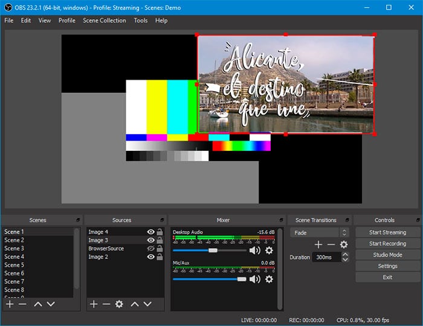
Task: Undock the Scenes panel
Action: pos(78,220)
